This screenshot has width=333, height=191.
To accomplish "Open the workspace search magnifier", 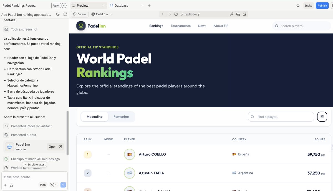I will (298, 6).
